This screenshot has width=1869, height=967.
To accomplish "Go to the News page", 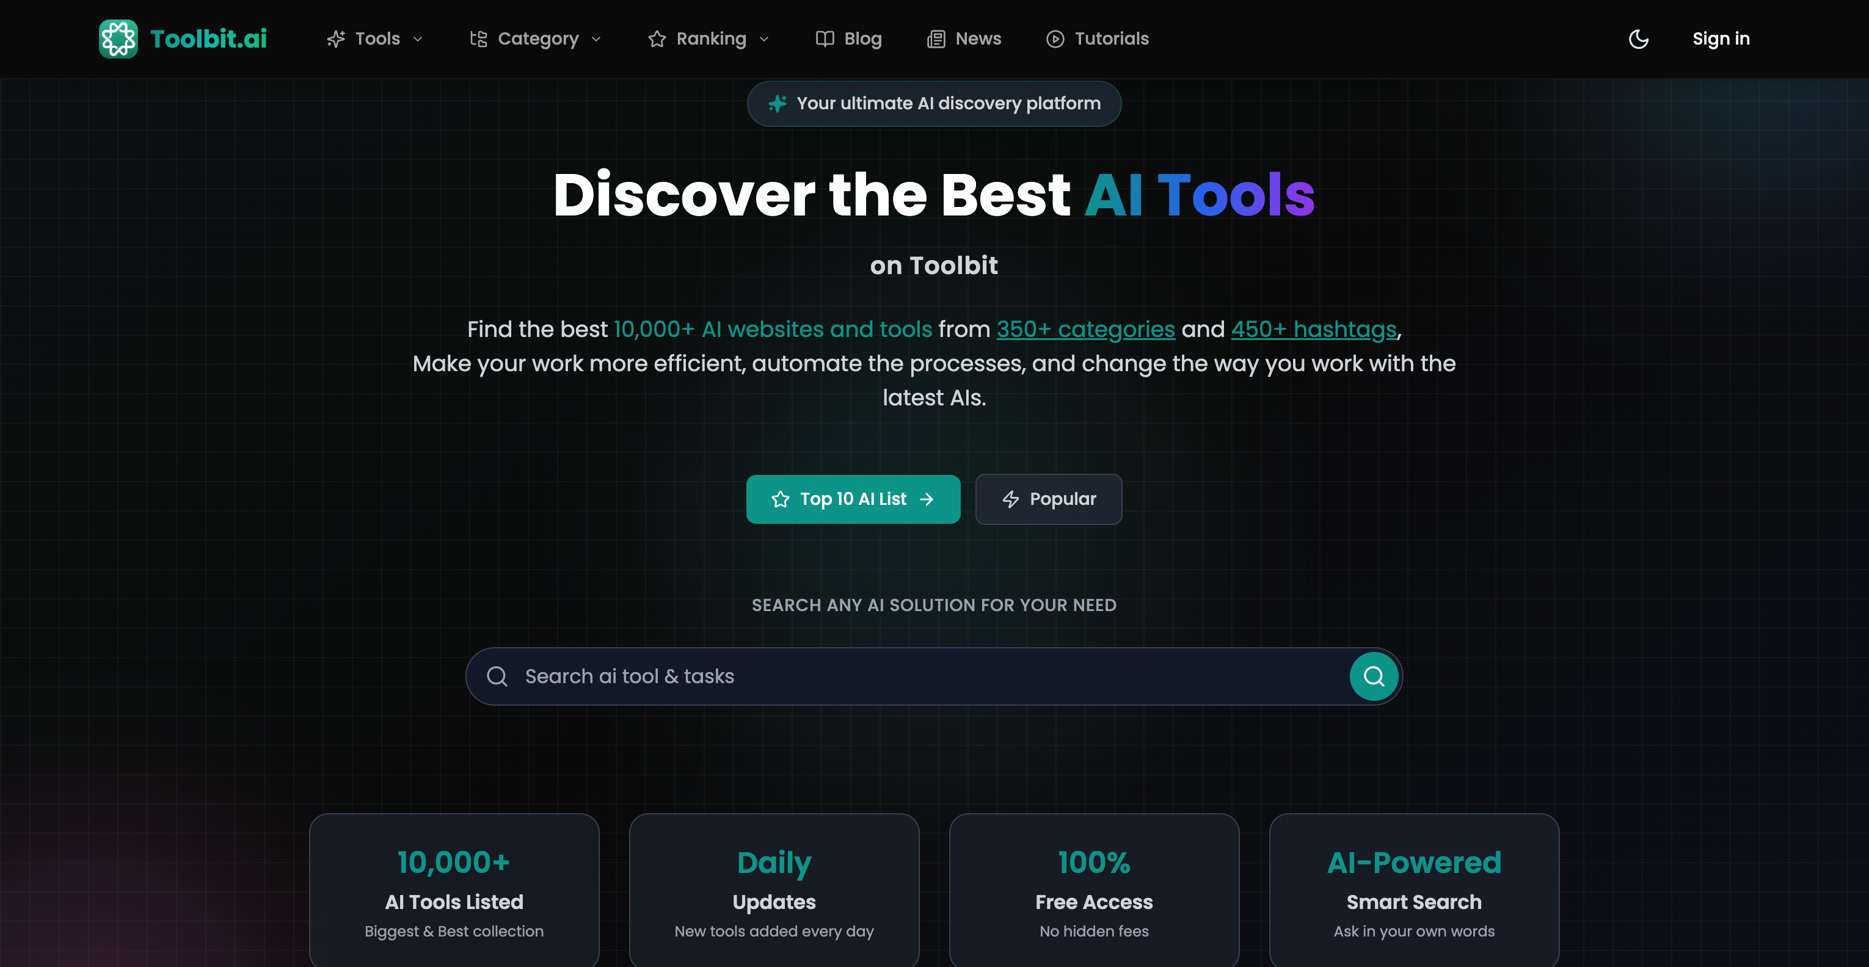I will pos(977,39).
